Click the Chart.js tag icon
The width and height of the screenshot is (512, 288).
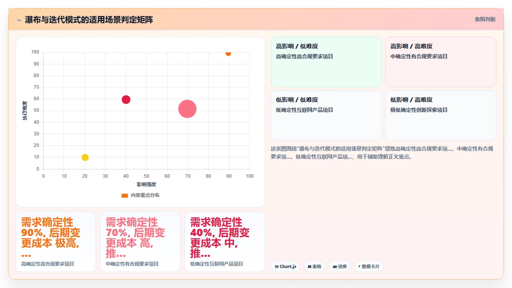pos(277,267)
